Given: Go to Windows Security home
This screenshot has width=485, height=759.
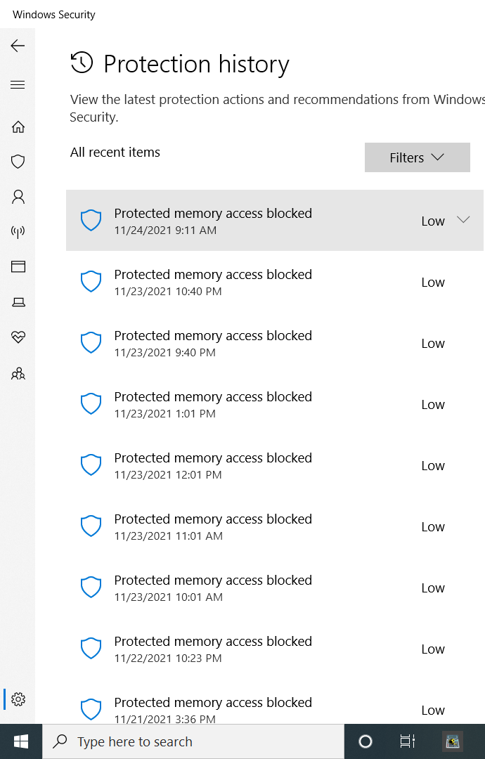Looking at the screenshot, I should coord(18,126).
